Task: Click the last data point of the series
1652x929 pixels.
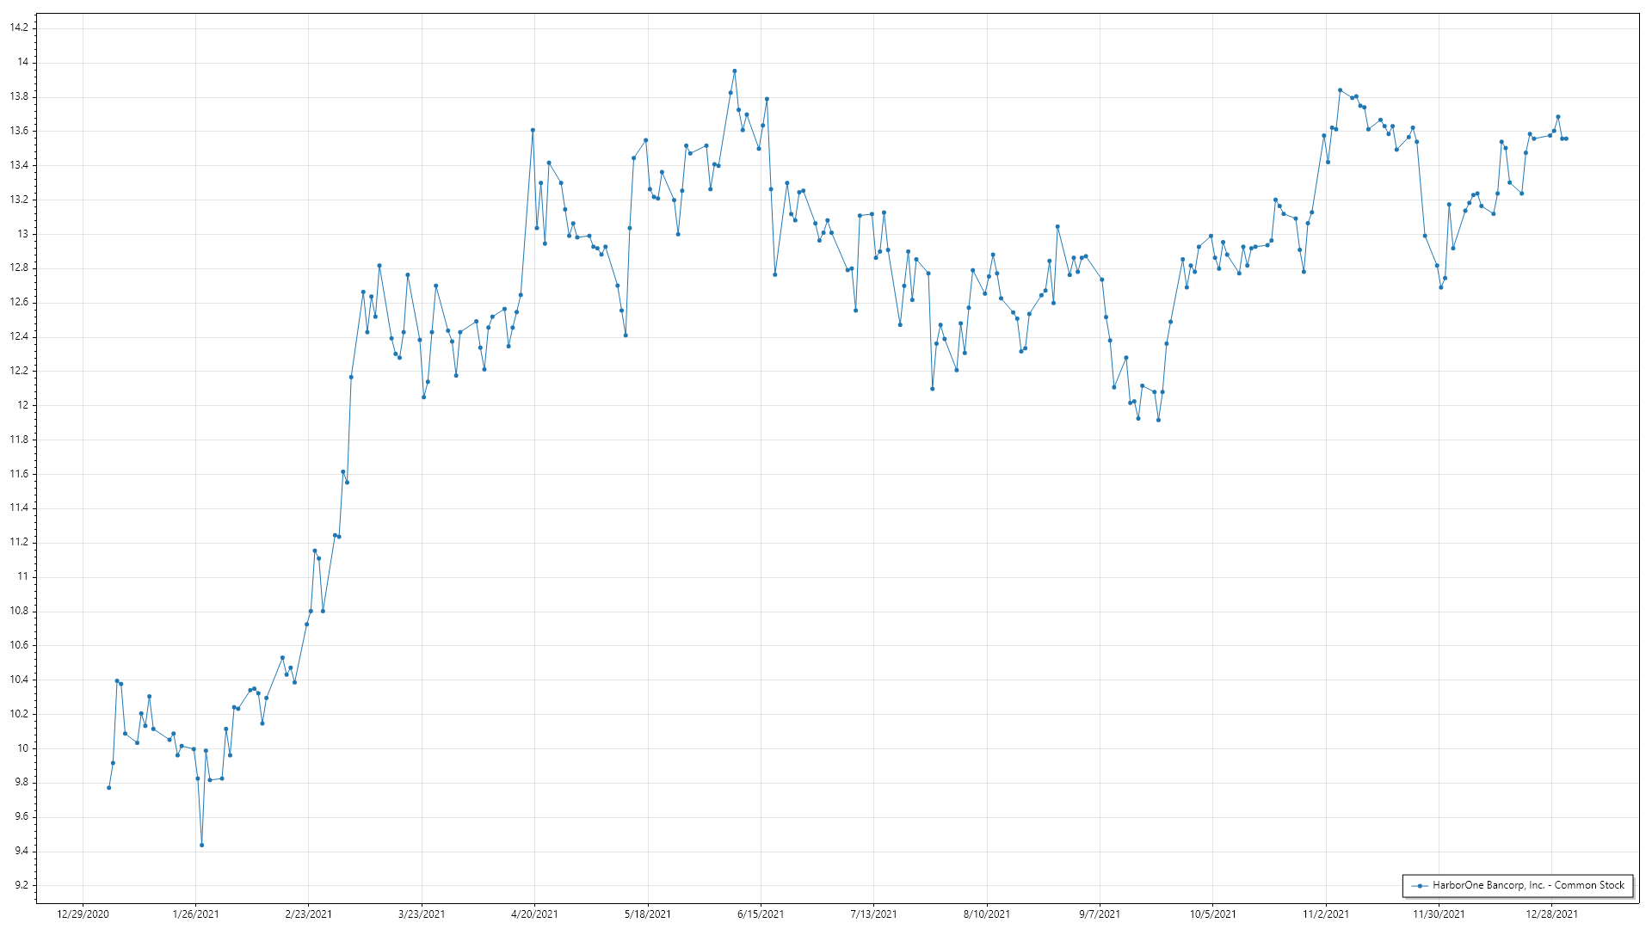Action: click(x=1566, y=138)
